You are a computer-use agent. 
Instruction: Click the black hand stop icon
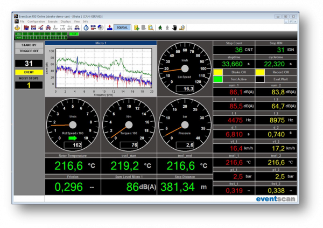pyautogui.click(x=174, y=27)
